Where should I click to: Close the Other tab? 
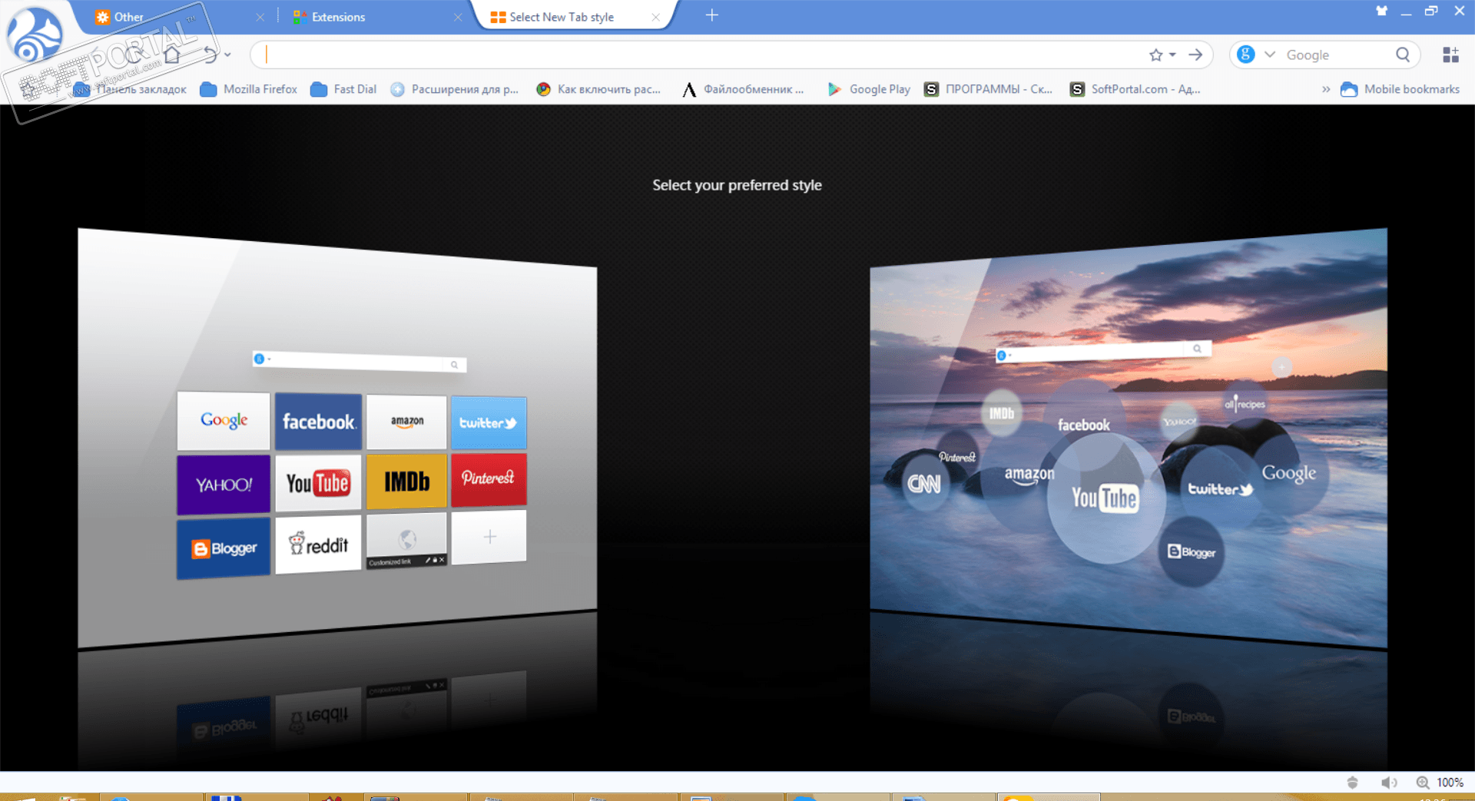tap(260, 17)
